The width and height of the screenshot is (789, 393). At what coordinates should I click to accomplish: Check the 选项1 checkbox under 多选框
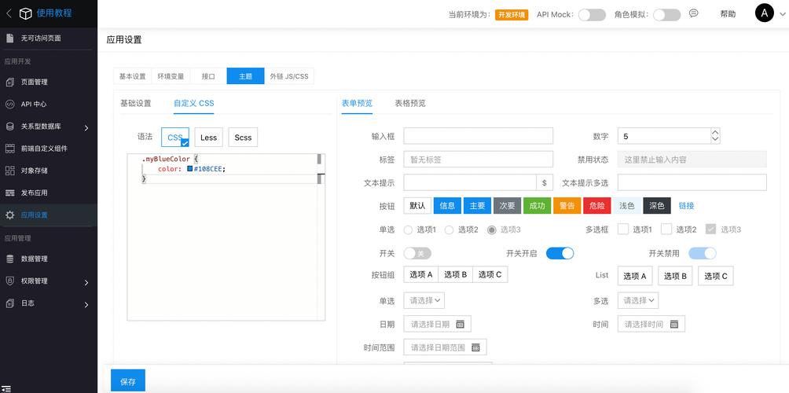click(x=623, y=230)
